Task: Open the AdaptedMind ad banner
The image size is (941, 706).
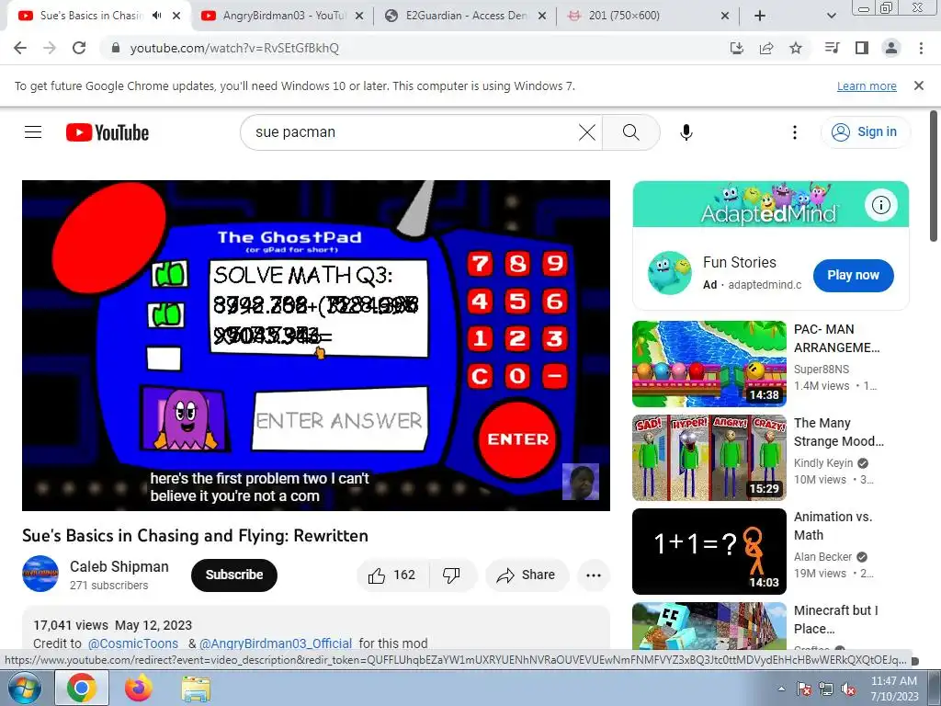Action: tap(771, 204)
